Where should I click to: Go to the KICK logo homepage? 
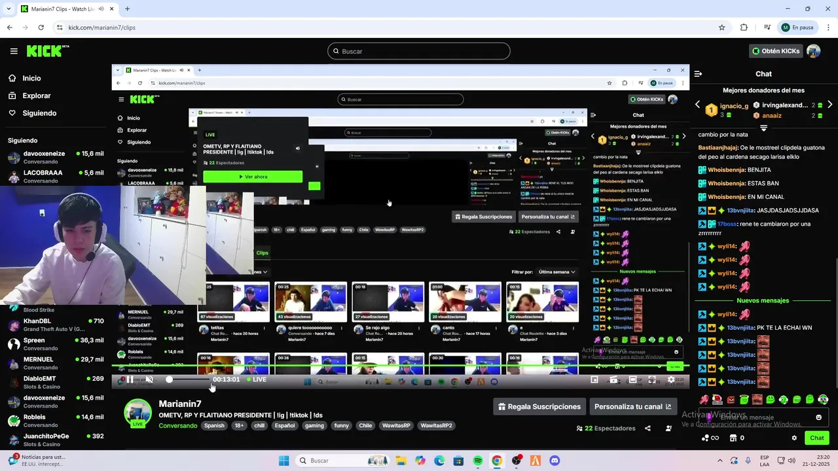(x=48, y=51)
